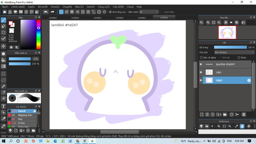Open settings gear for the Pencil brush
Screen dimensions: 256x144
click(34, 111)
